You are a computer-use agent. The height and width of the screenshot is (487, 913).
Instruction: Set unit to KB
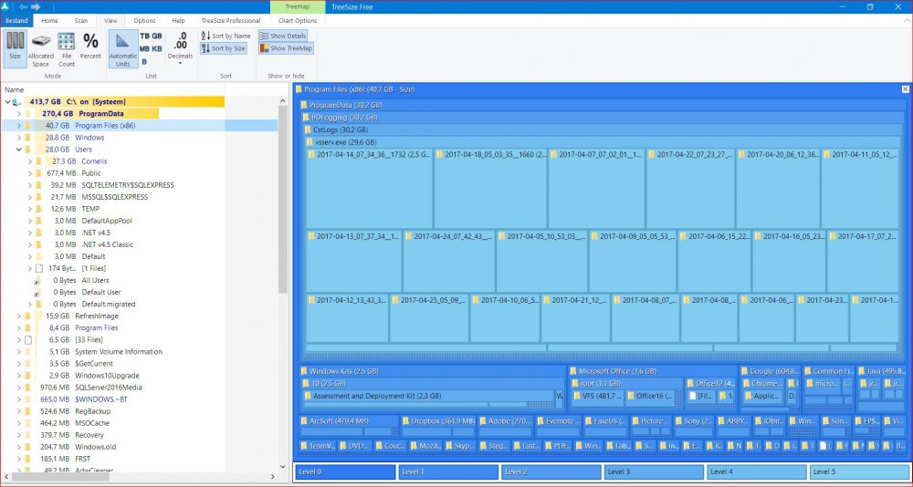pos(157,49)
